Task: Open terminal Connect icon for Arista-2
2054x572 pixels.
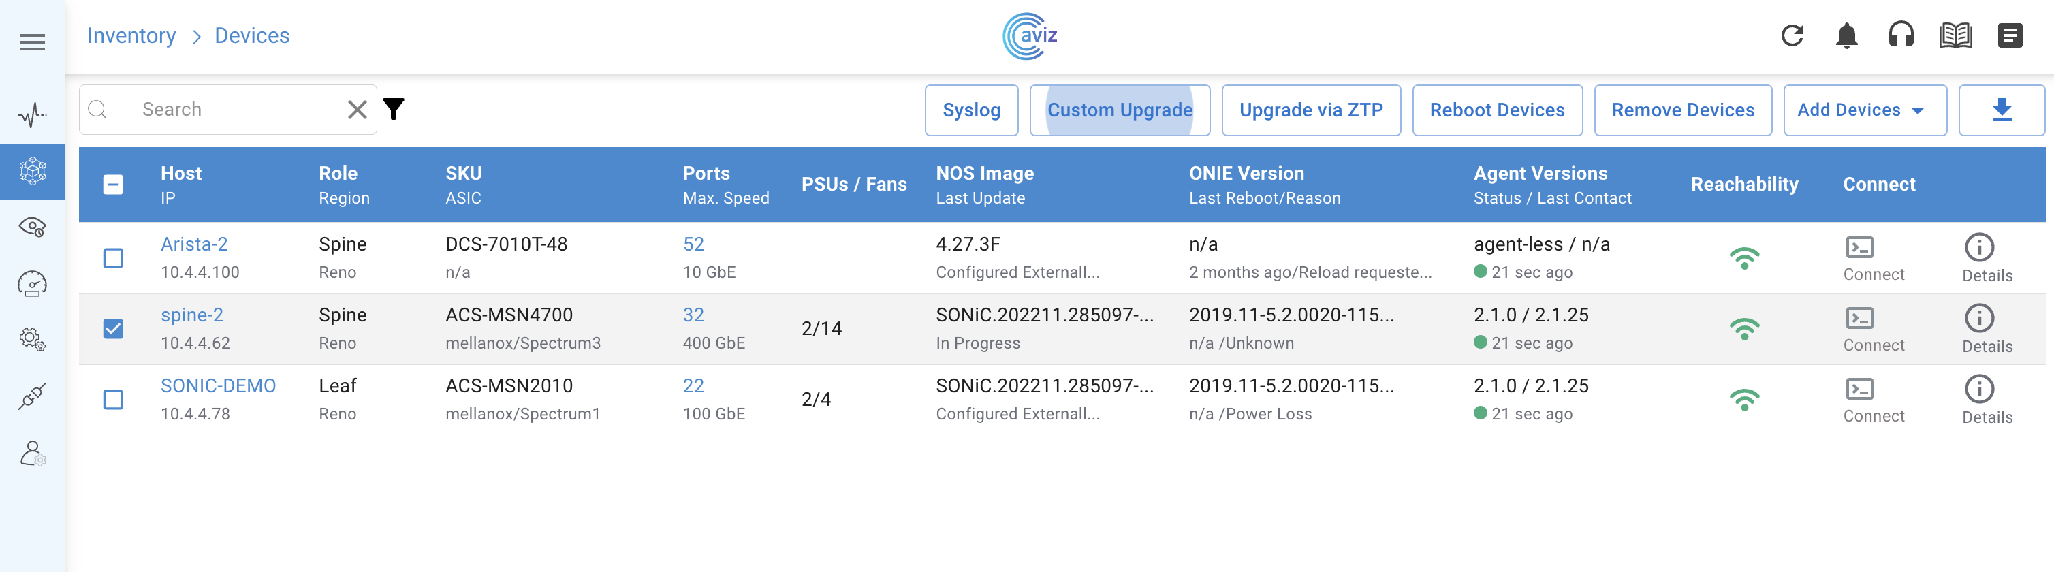Action: point(1859,247)
